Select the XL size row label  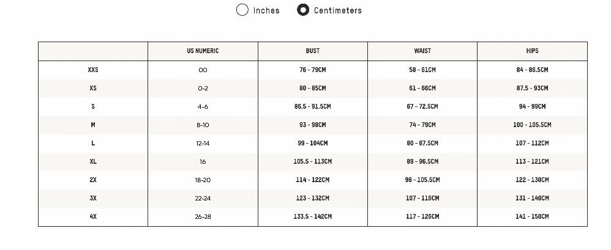coord(93,161)
